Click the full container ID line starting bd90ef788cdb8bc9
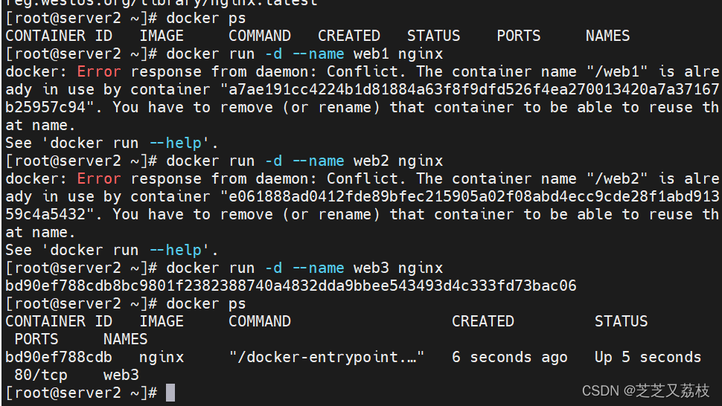 coord(290,286)
